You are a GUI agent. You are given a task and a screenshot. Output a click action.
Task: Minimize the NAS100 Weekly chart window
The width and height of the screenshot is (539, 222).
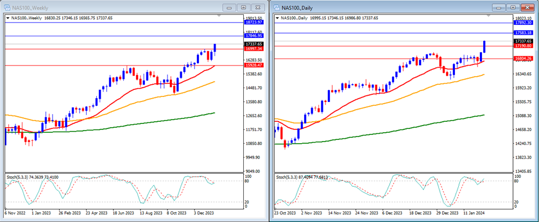click(229, 8)
